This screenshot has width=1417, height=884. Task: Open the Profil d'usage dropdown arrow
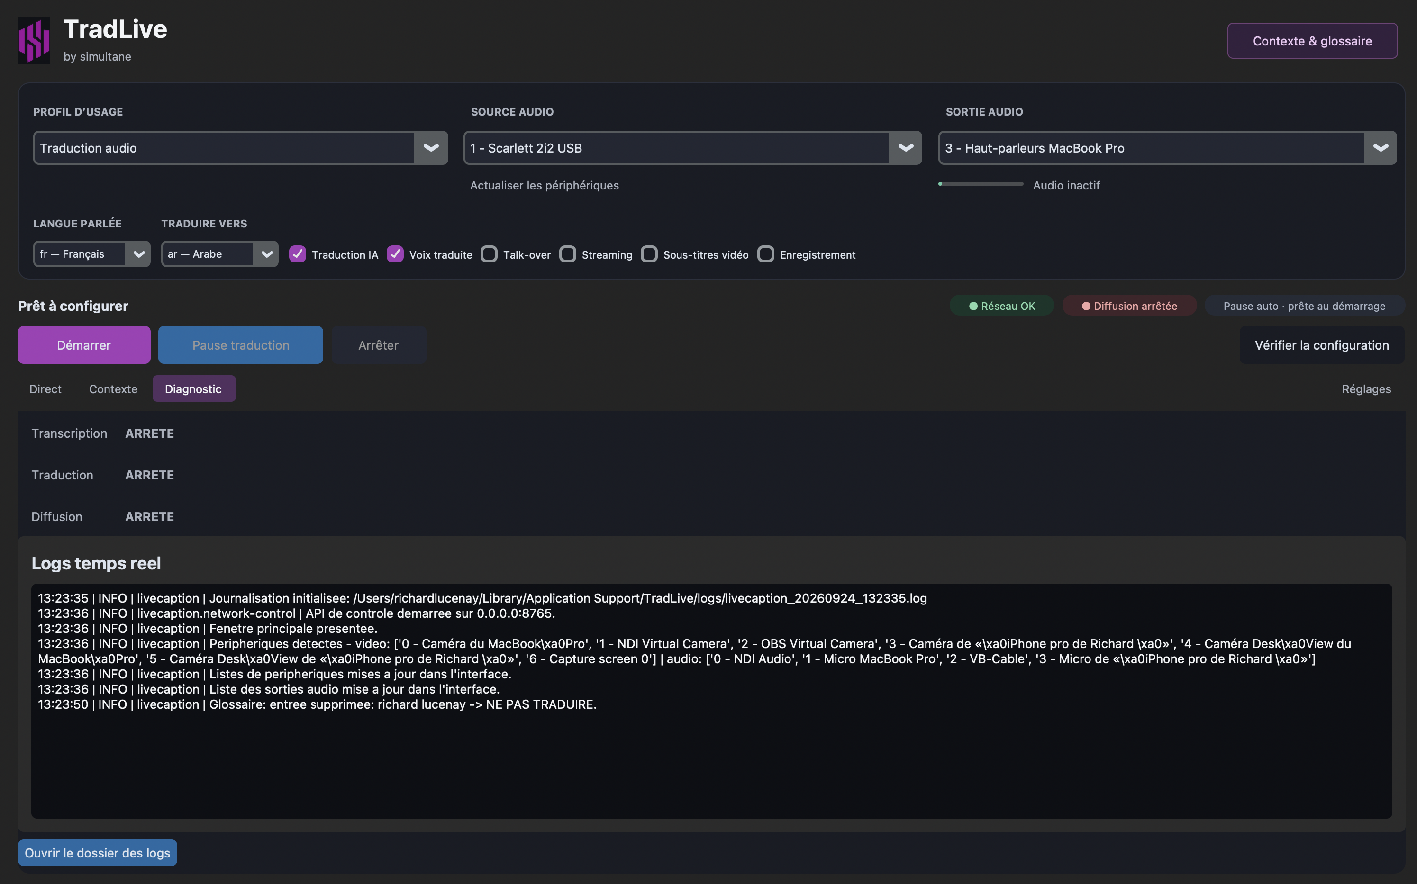coord(431,148)
